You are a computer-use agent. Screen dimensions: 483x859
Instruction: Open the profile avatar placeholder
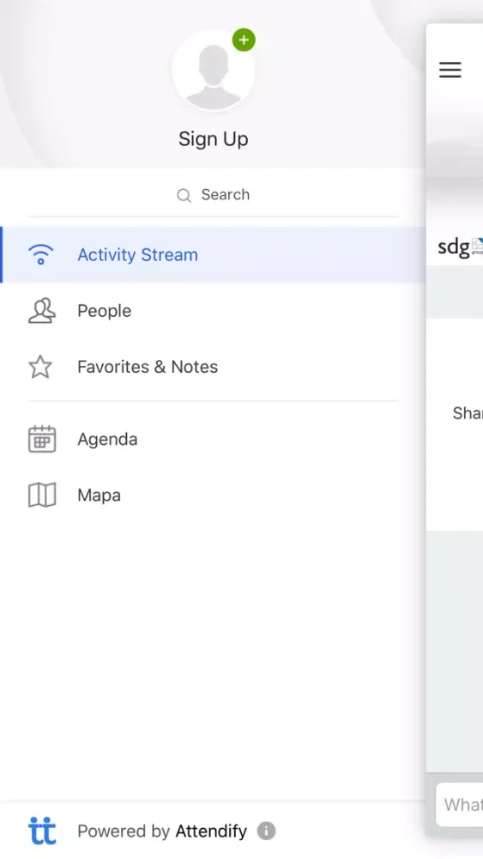coord(214,70)
